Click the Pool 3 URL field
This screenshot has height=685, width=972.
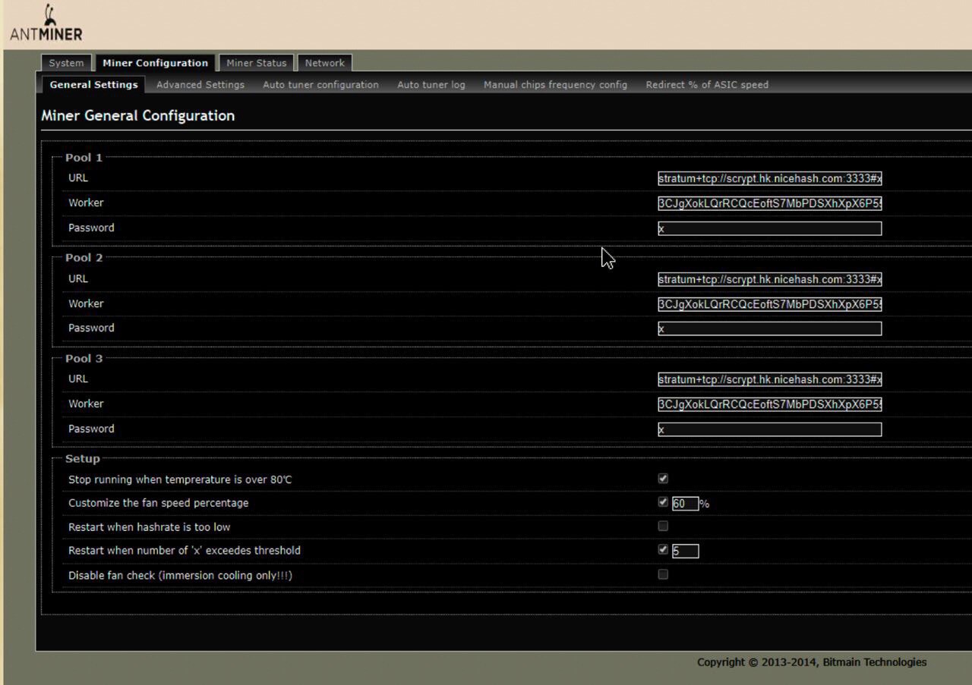(x=770, y=379)
